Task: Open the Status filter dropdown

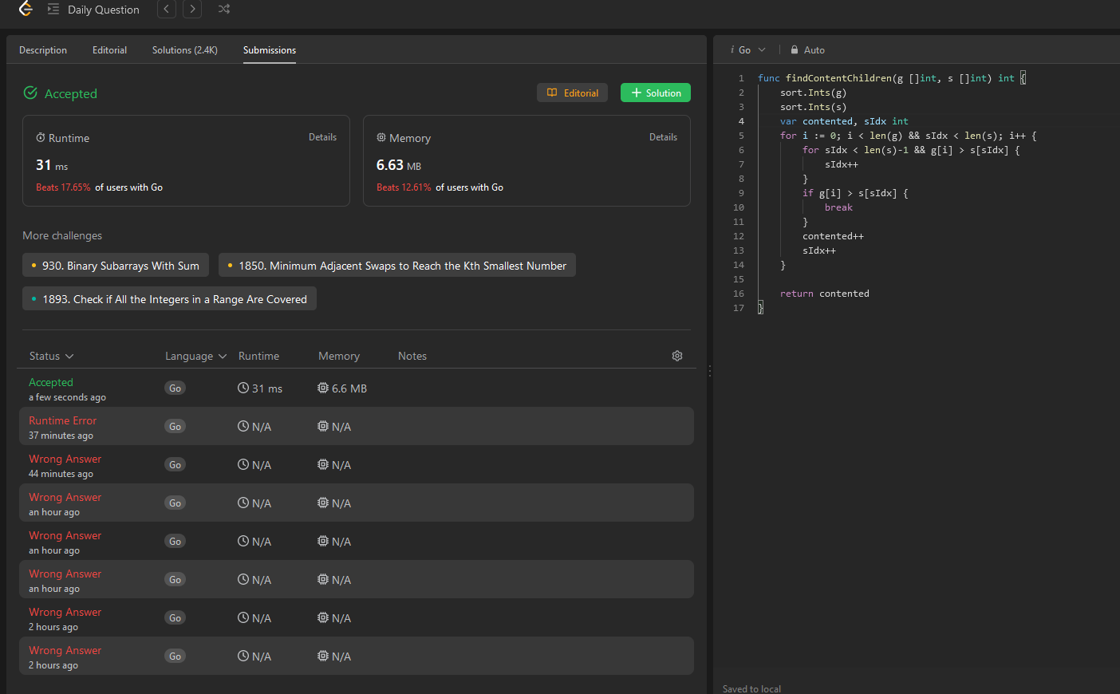Action: click(52, 356)
